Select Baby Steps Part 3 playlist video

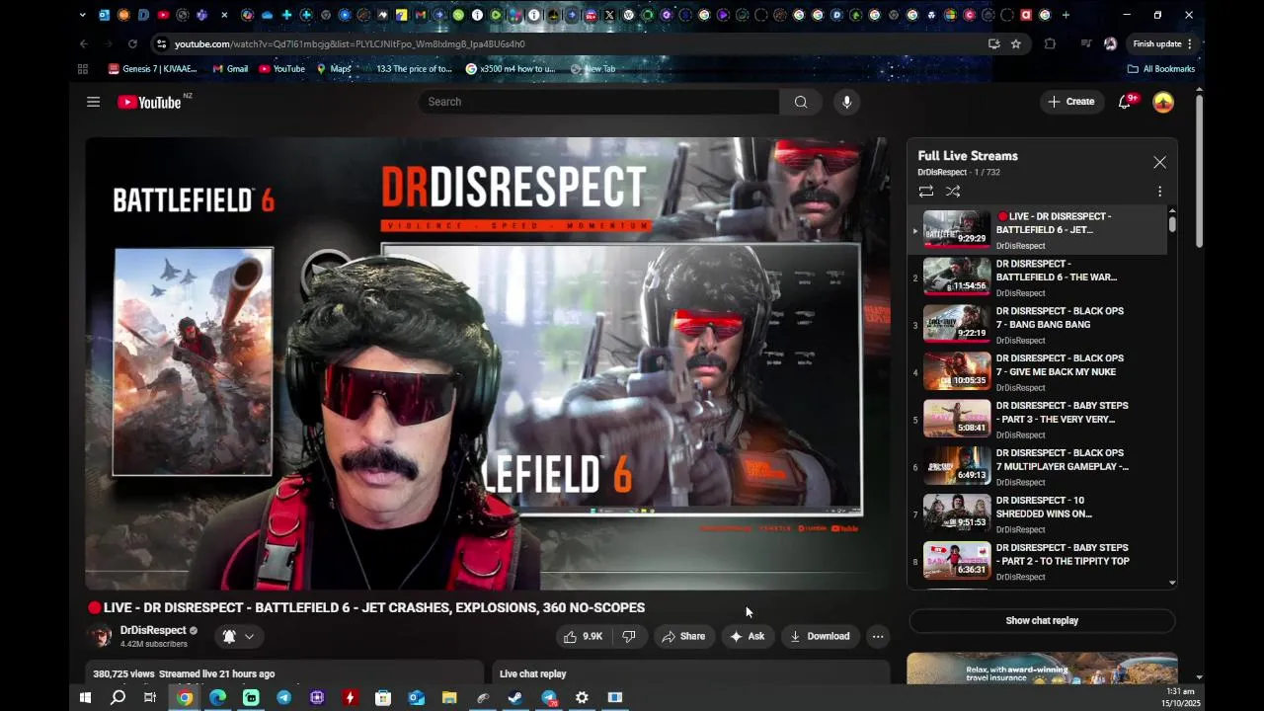click(1037, 420)
